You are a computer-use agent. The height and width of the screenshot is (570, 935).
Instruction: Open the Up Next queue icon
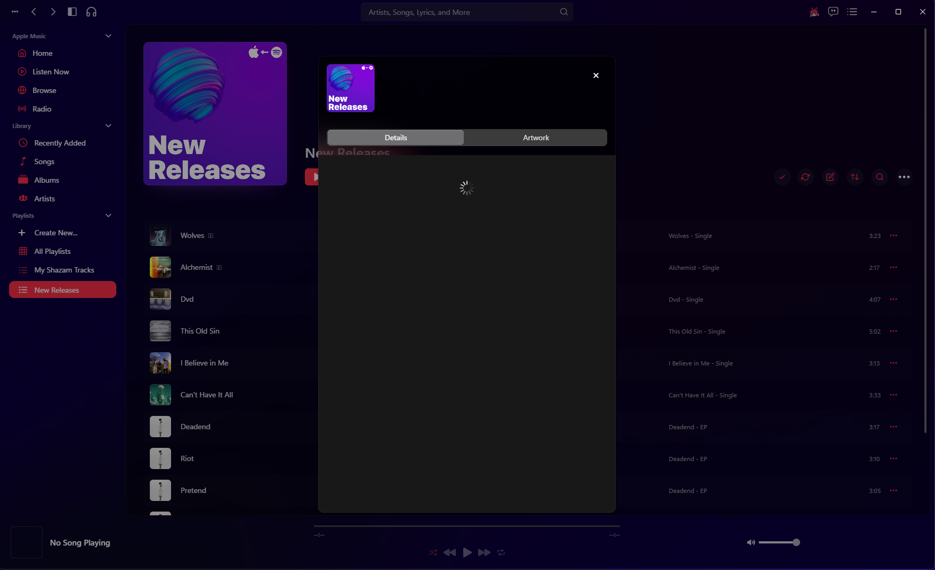[x=852, y=11]
